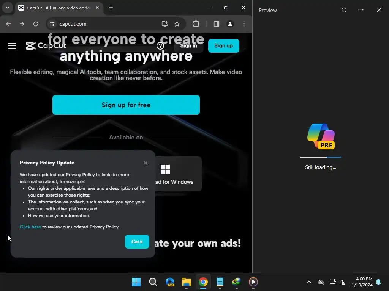Open the CapCut hamburger menu
The image size is (389, 291).
click(x=12, y=46)
